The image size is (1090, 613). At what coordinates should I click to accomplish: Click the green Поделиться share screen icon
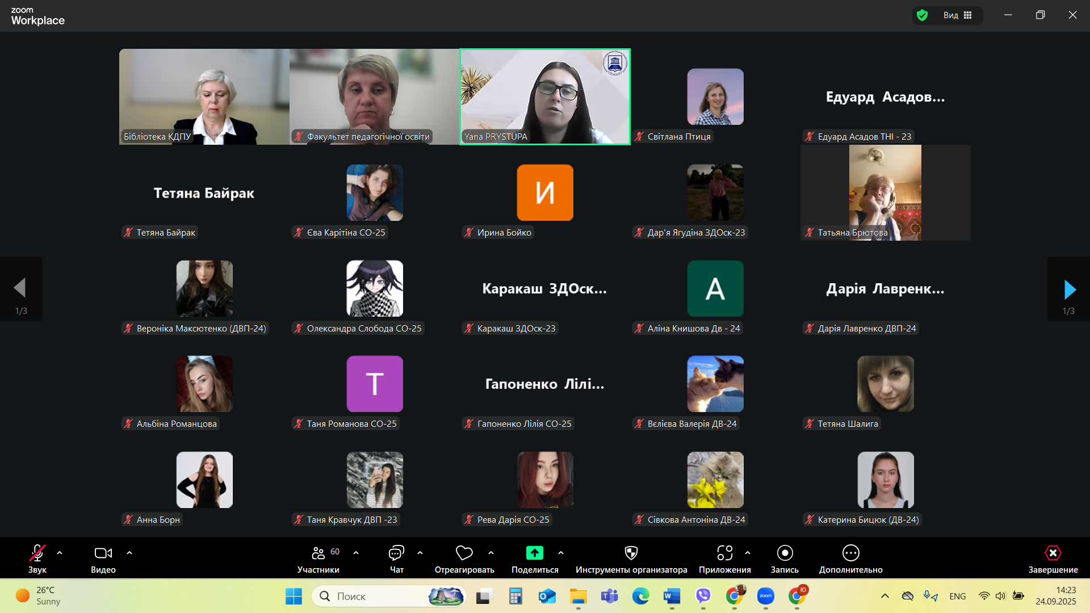[534, 553]
